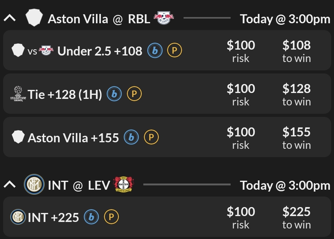Open the Under 2.5 +108 bet
Image resolution: width=334 pixels, height=239 pixels.
(x=100, y=51)
